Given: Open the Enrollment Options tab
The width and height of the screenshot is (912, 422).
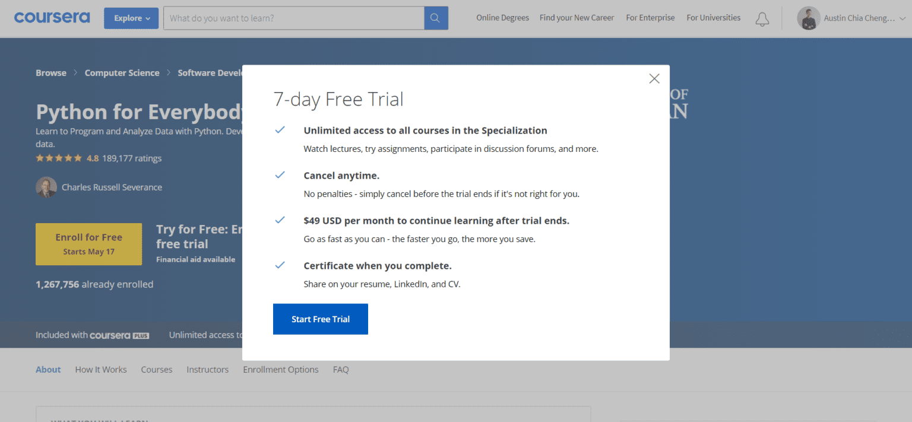Looking at the screenshot, I should [280, 370].
